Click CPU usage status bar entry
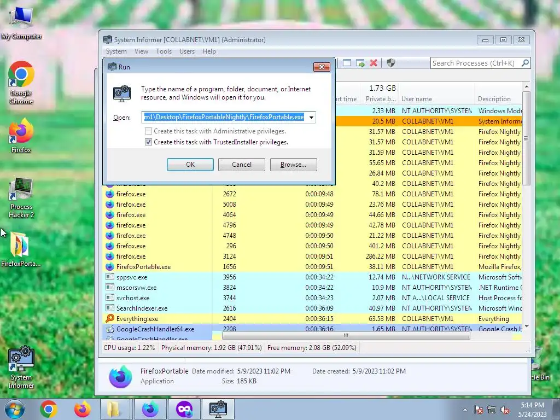The height and width of the screenshot is (420, 560). click(129, 347)
